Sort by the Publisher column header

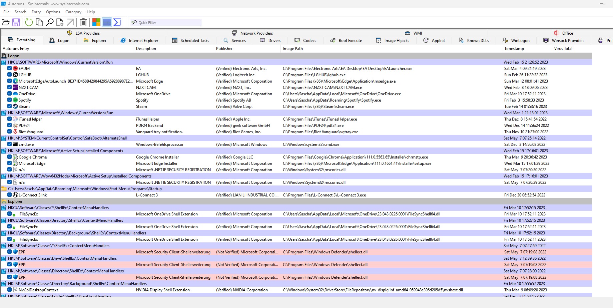coord(247,49)
